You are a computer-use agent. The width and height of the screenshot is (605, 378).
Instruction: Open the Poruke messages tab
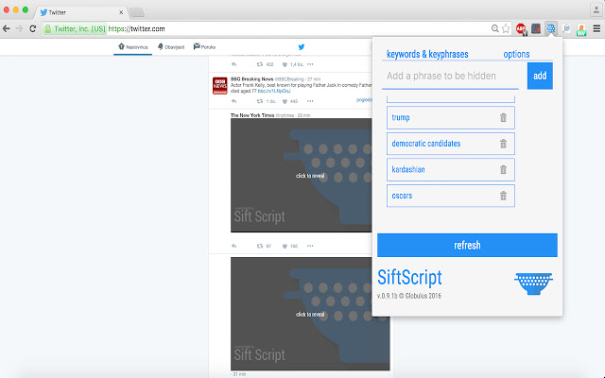(204, 47)
